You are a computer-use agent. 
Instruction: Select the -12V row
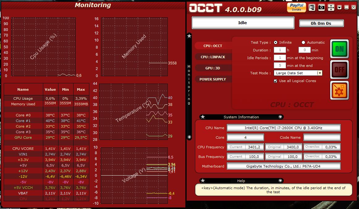tap(46, 176)
